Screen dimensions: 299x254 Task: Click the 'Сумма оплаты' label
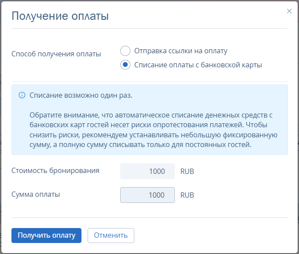[36, 194]
